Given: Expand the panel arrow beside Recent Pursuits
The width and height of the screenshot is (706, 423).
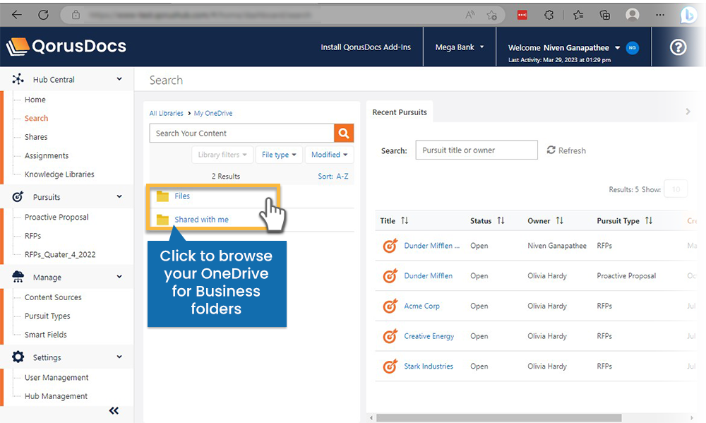Looking at the screenshot, I should tap(688, 112).
